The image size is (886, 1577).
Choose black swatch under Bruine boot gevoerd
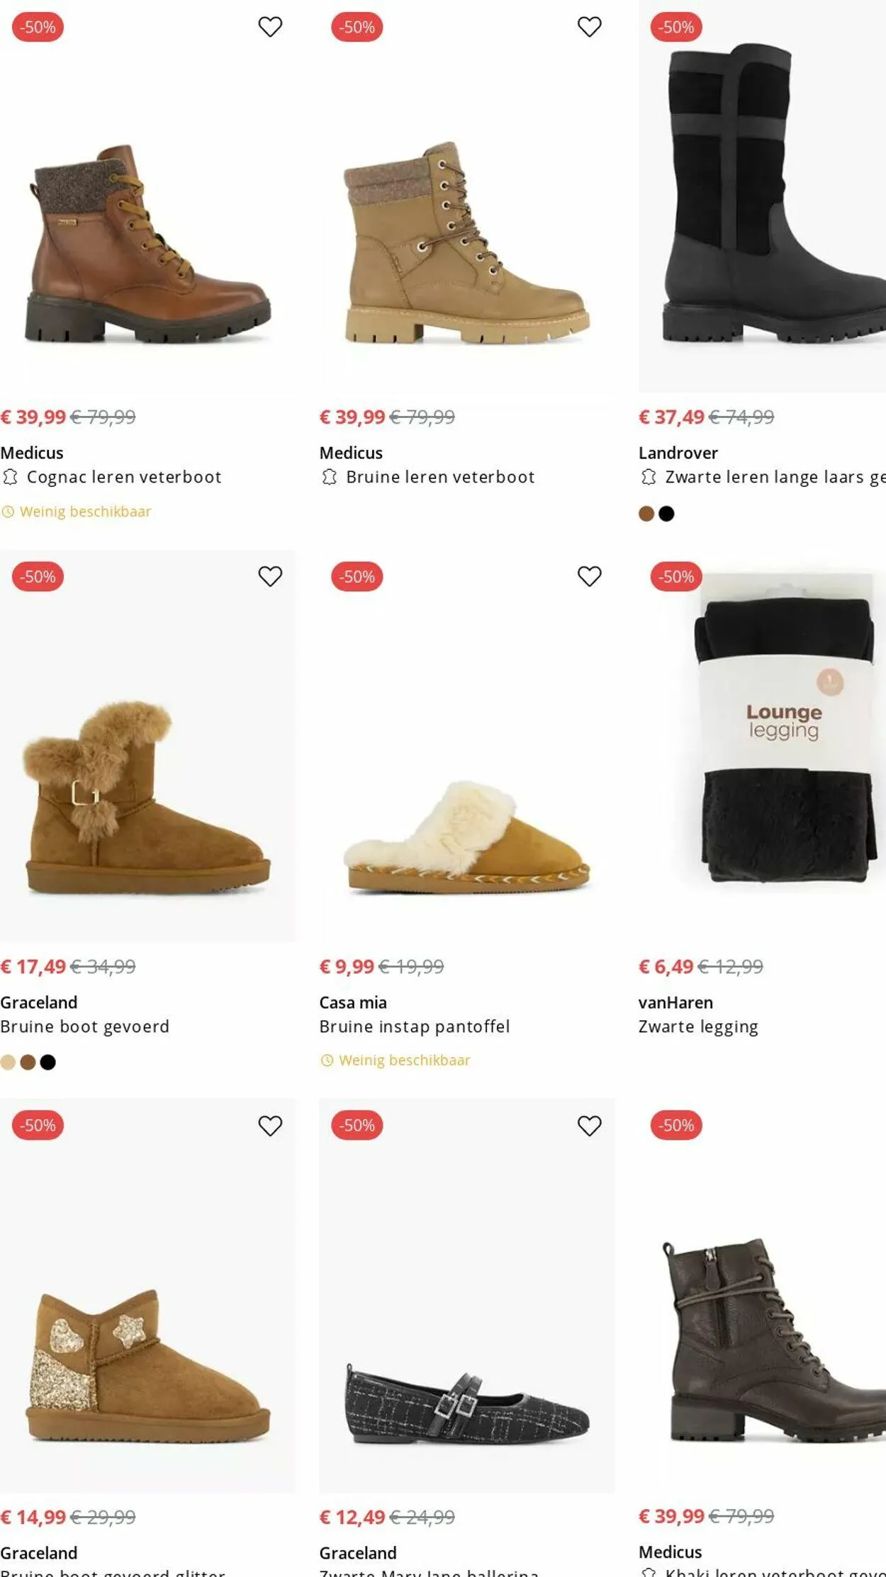48,1062
